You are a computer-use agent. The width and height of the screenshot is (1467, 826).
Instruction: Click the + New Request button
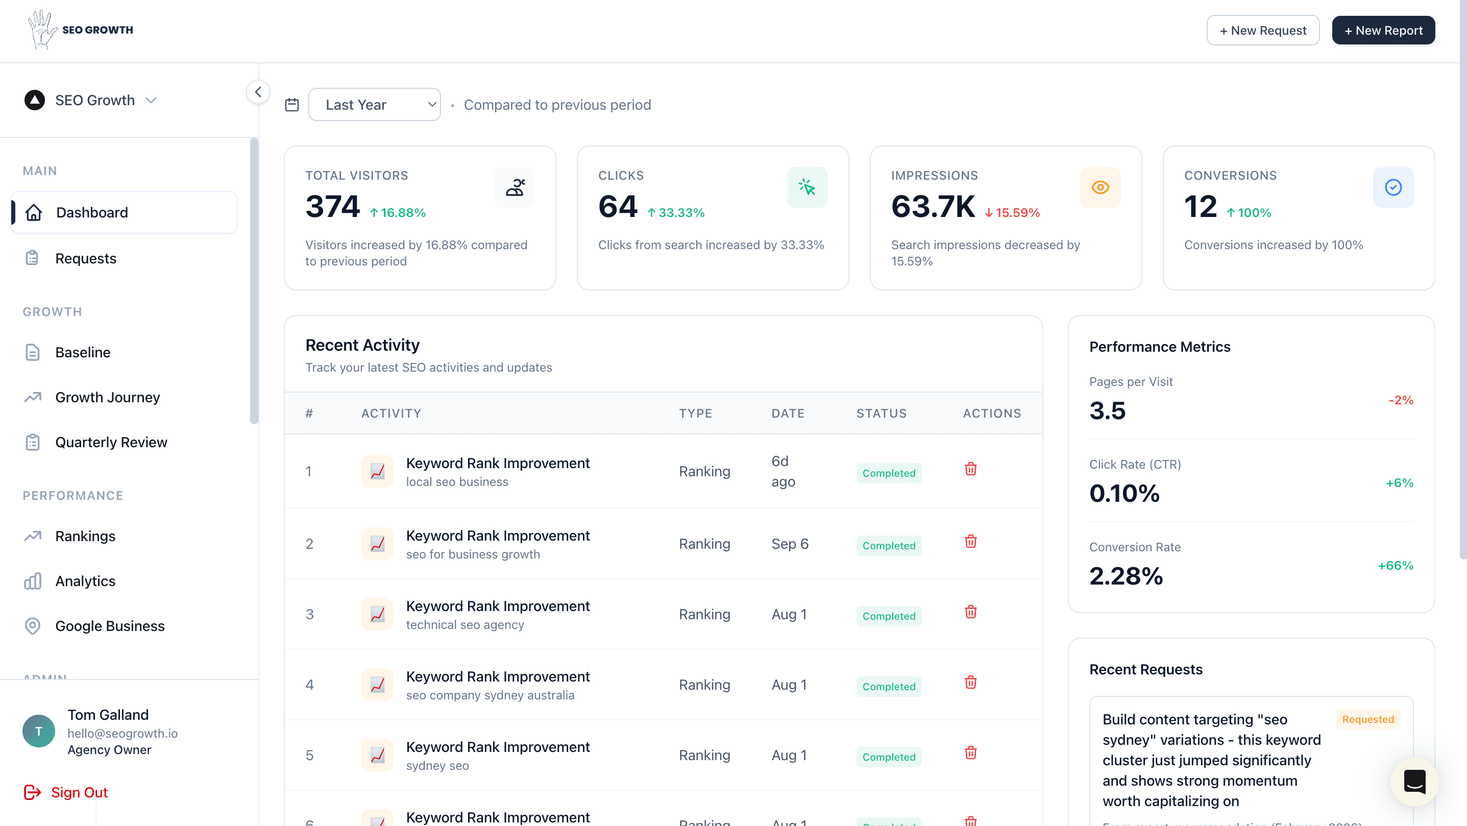coord(1263,30)
